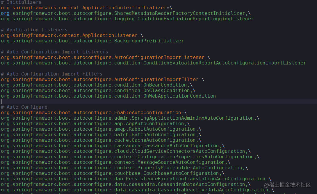Select the context.ApplicationListener key line
This screenshot has width=317, height=194.
[72, 35]
